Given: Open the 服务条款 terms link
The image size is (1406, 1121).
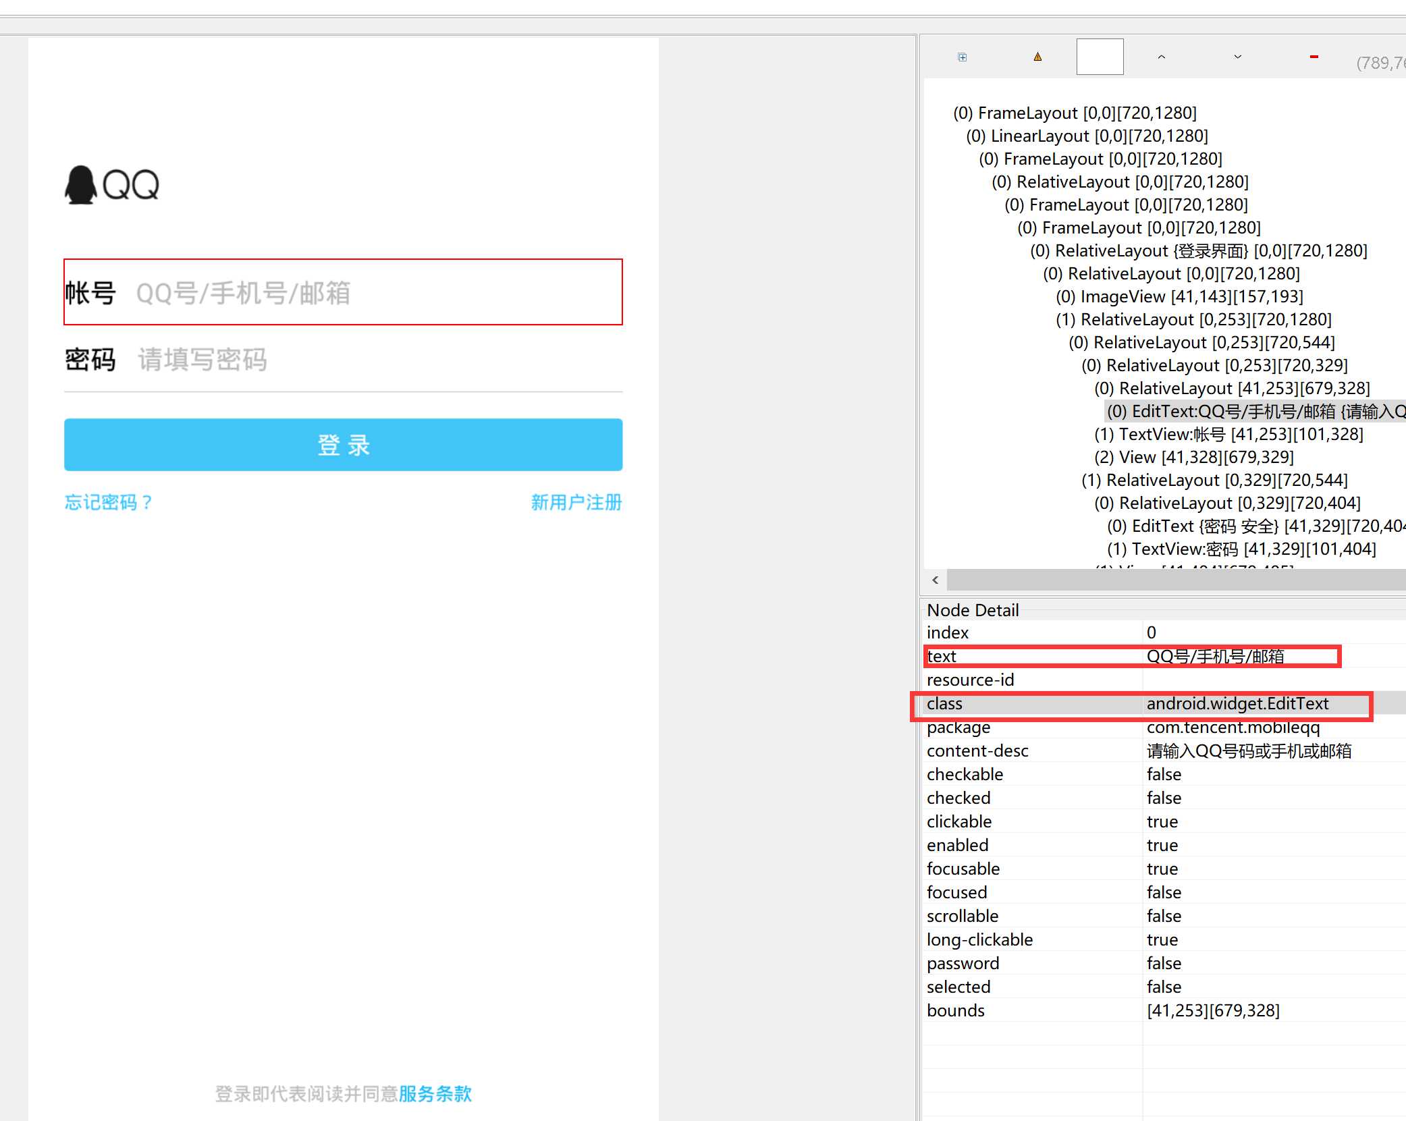Looking at the screenshot, I should coord(435,1094).
